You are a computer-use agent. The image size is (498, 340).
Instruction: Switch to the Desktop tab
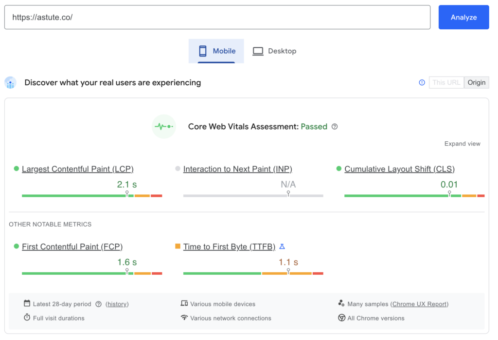(274, 51)
